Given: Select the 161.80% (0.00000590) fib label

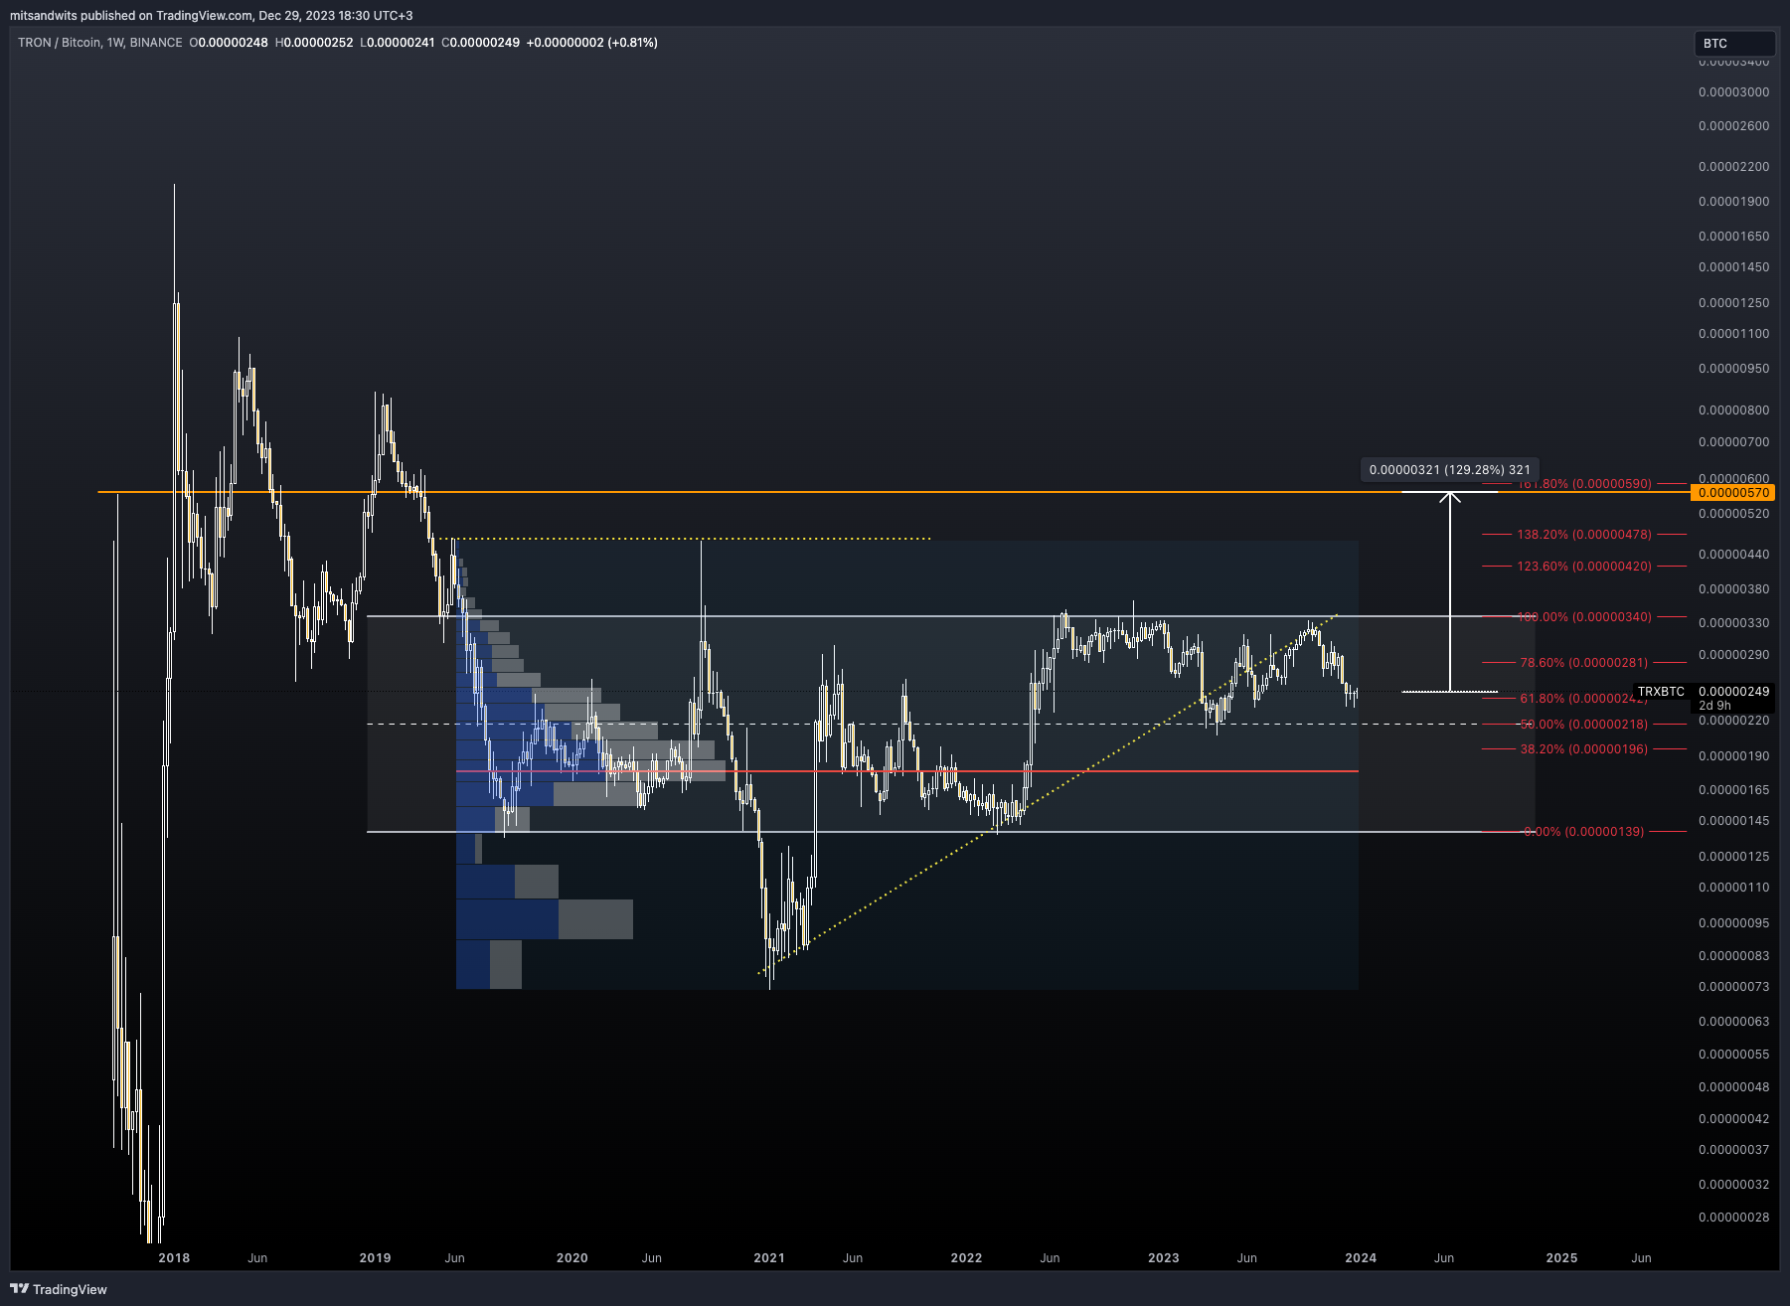Looking at the screenshot, I should 1584,484.
